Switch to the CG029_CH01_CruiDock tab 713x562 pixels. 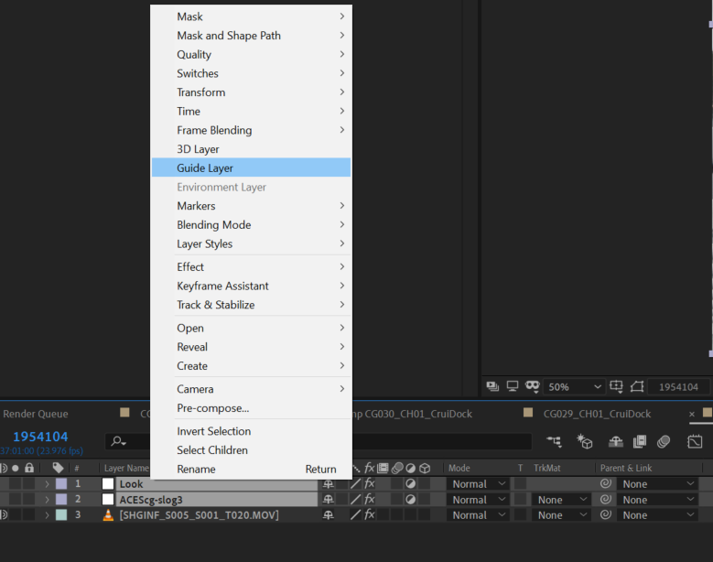[x=597, y=414]
